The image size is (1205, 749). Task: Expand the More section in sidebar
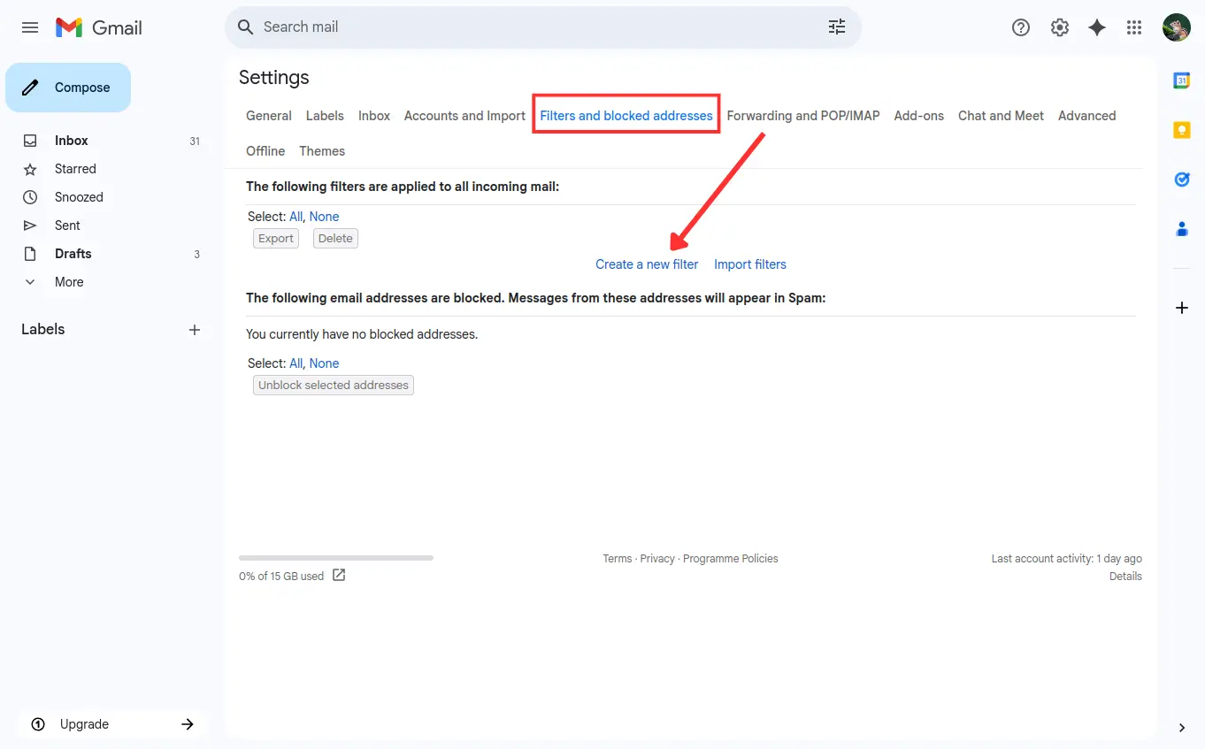coord(69,282)
